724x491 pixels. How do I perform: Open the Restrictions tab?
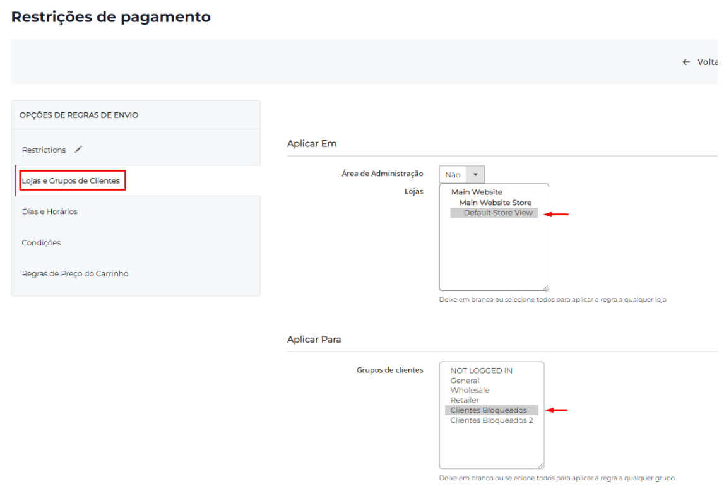(44, 150)
